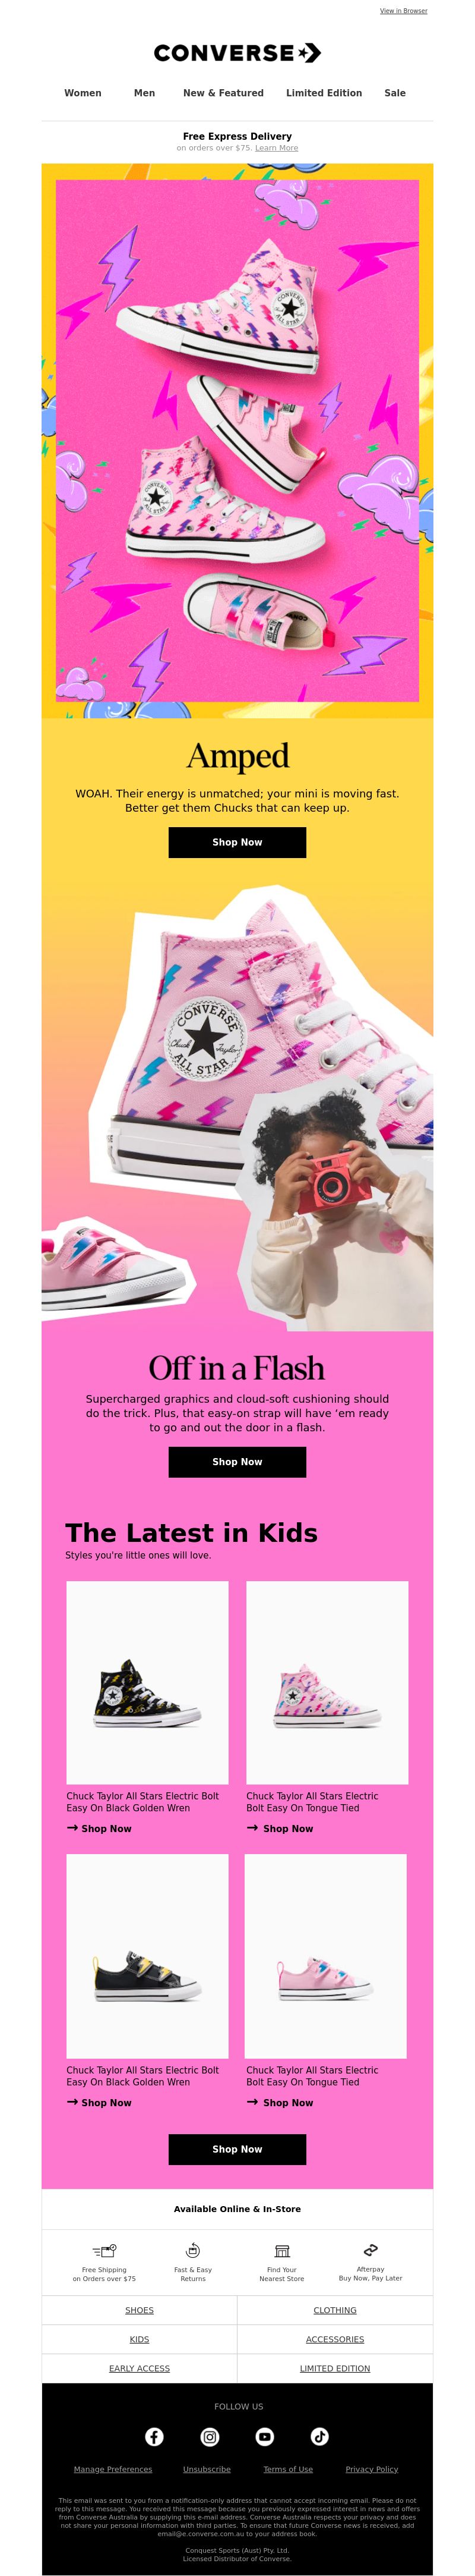
Task: Click the black Electric Bolt high-top thumbnail
Action: coord(148,1682)
